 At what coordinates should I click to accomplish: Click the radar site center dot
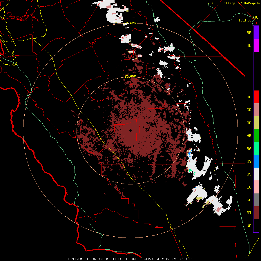coord(131,130)
